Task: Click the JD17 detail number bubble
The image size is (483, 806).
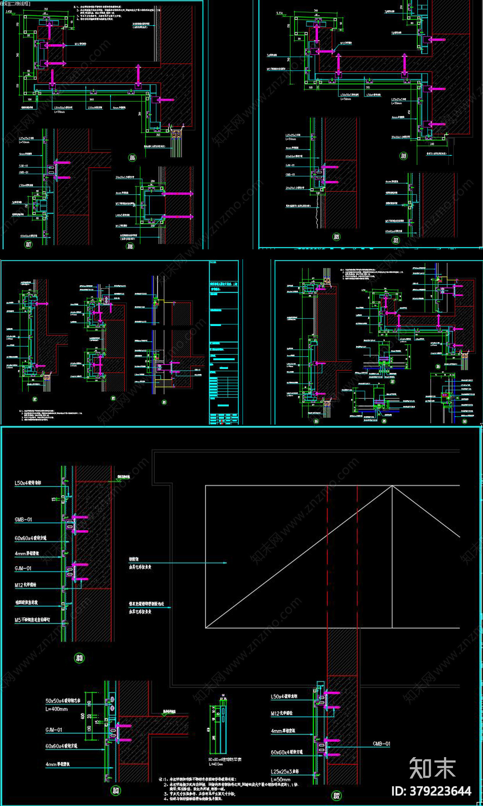Action: [28, 244]
